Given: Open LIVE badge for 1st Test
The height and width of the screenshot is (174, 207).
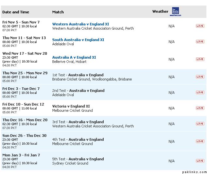Looking at the screenshot, I should pyautogui.click(x=200, y=77).
